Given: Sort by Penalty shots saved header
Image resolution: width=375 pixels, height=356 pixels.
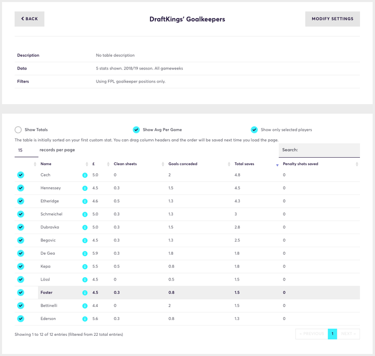Looking at the screenshot, I should pos(300,164).
